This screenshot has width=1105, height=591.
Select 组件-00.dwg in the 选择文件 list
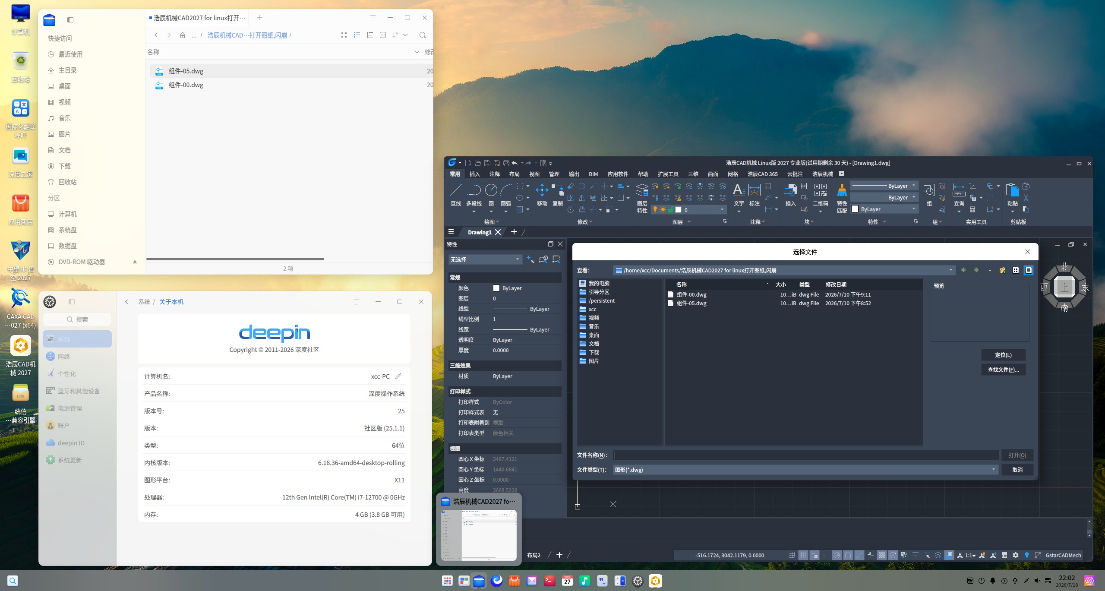[691, 295]
